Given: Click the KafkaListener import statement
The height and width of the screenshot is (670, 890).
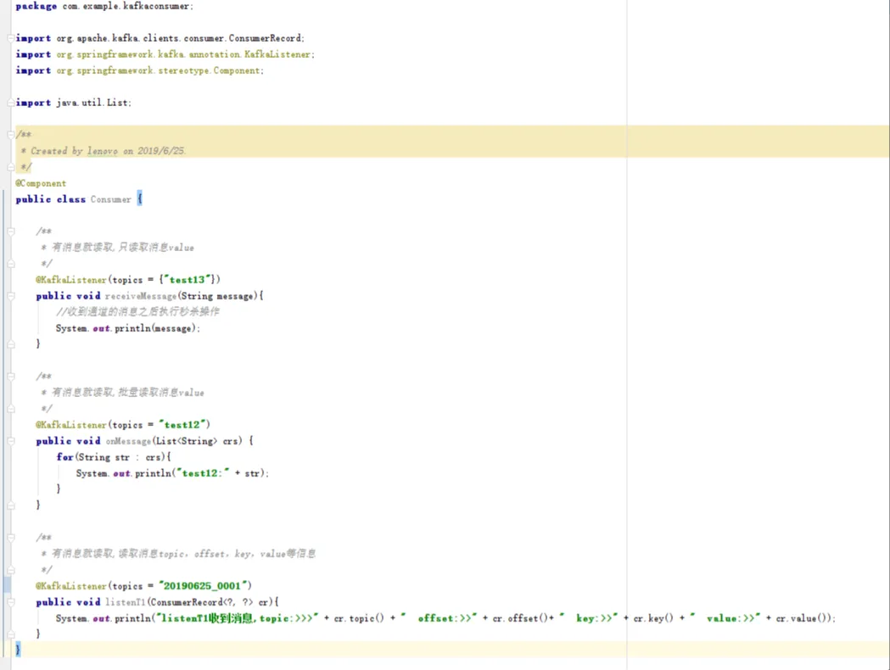Looking at the screenshot, I should [165, 54].
